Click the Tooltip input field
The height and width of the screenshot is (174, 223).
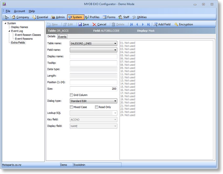pyautogui.click(x=93, y=63)
